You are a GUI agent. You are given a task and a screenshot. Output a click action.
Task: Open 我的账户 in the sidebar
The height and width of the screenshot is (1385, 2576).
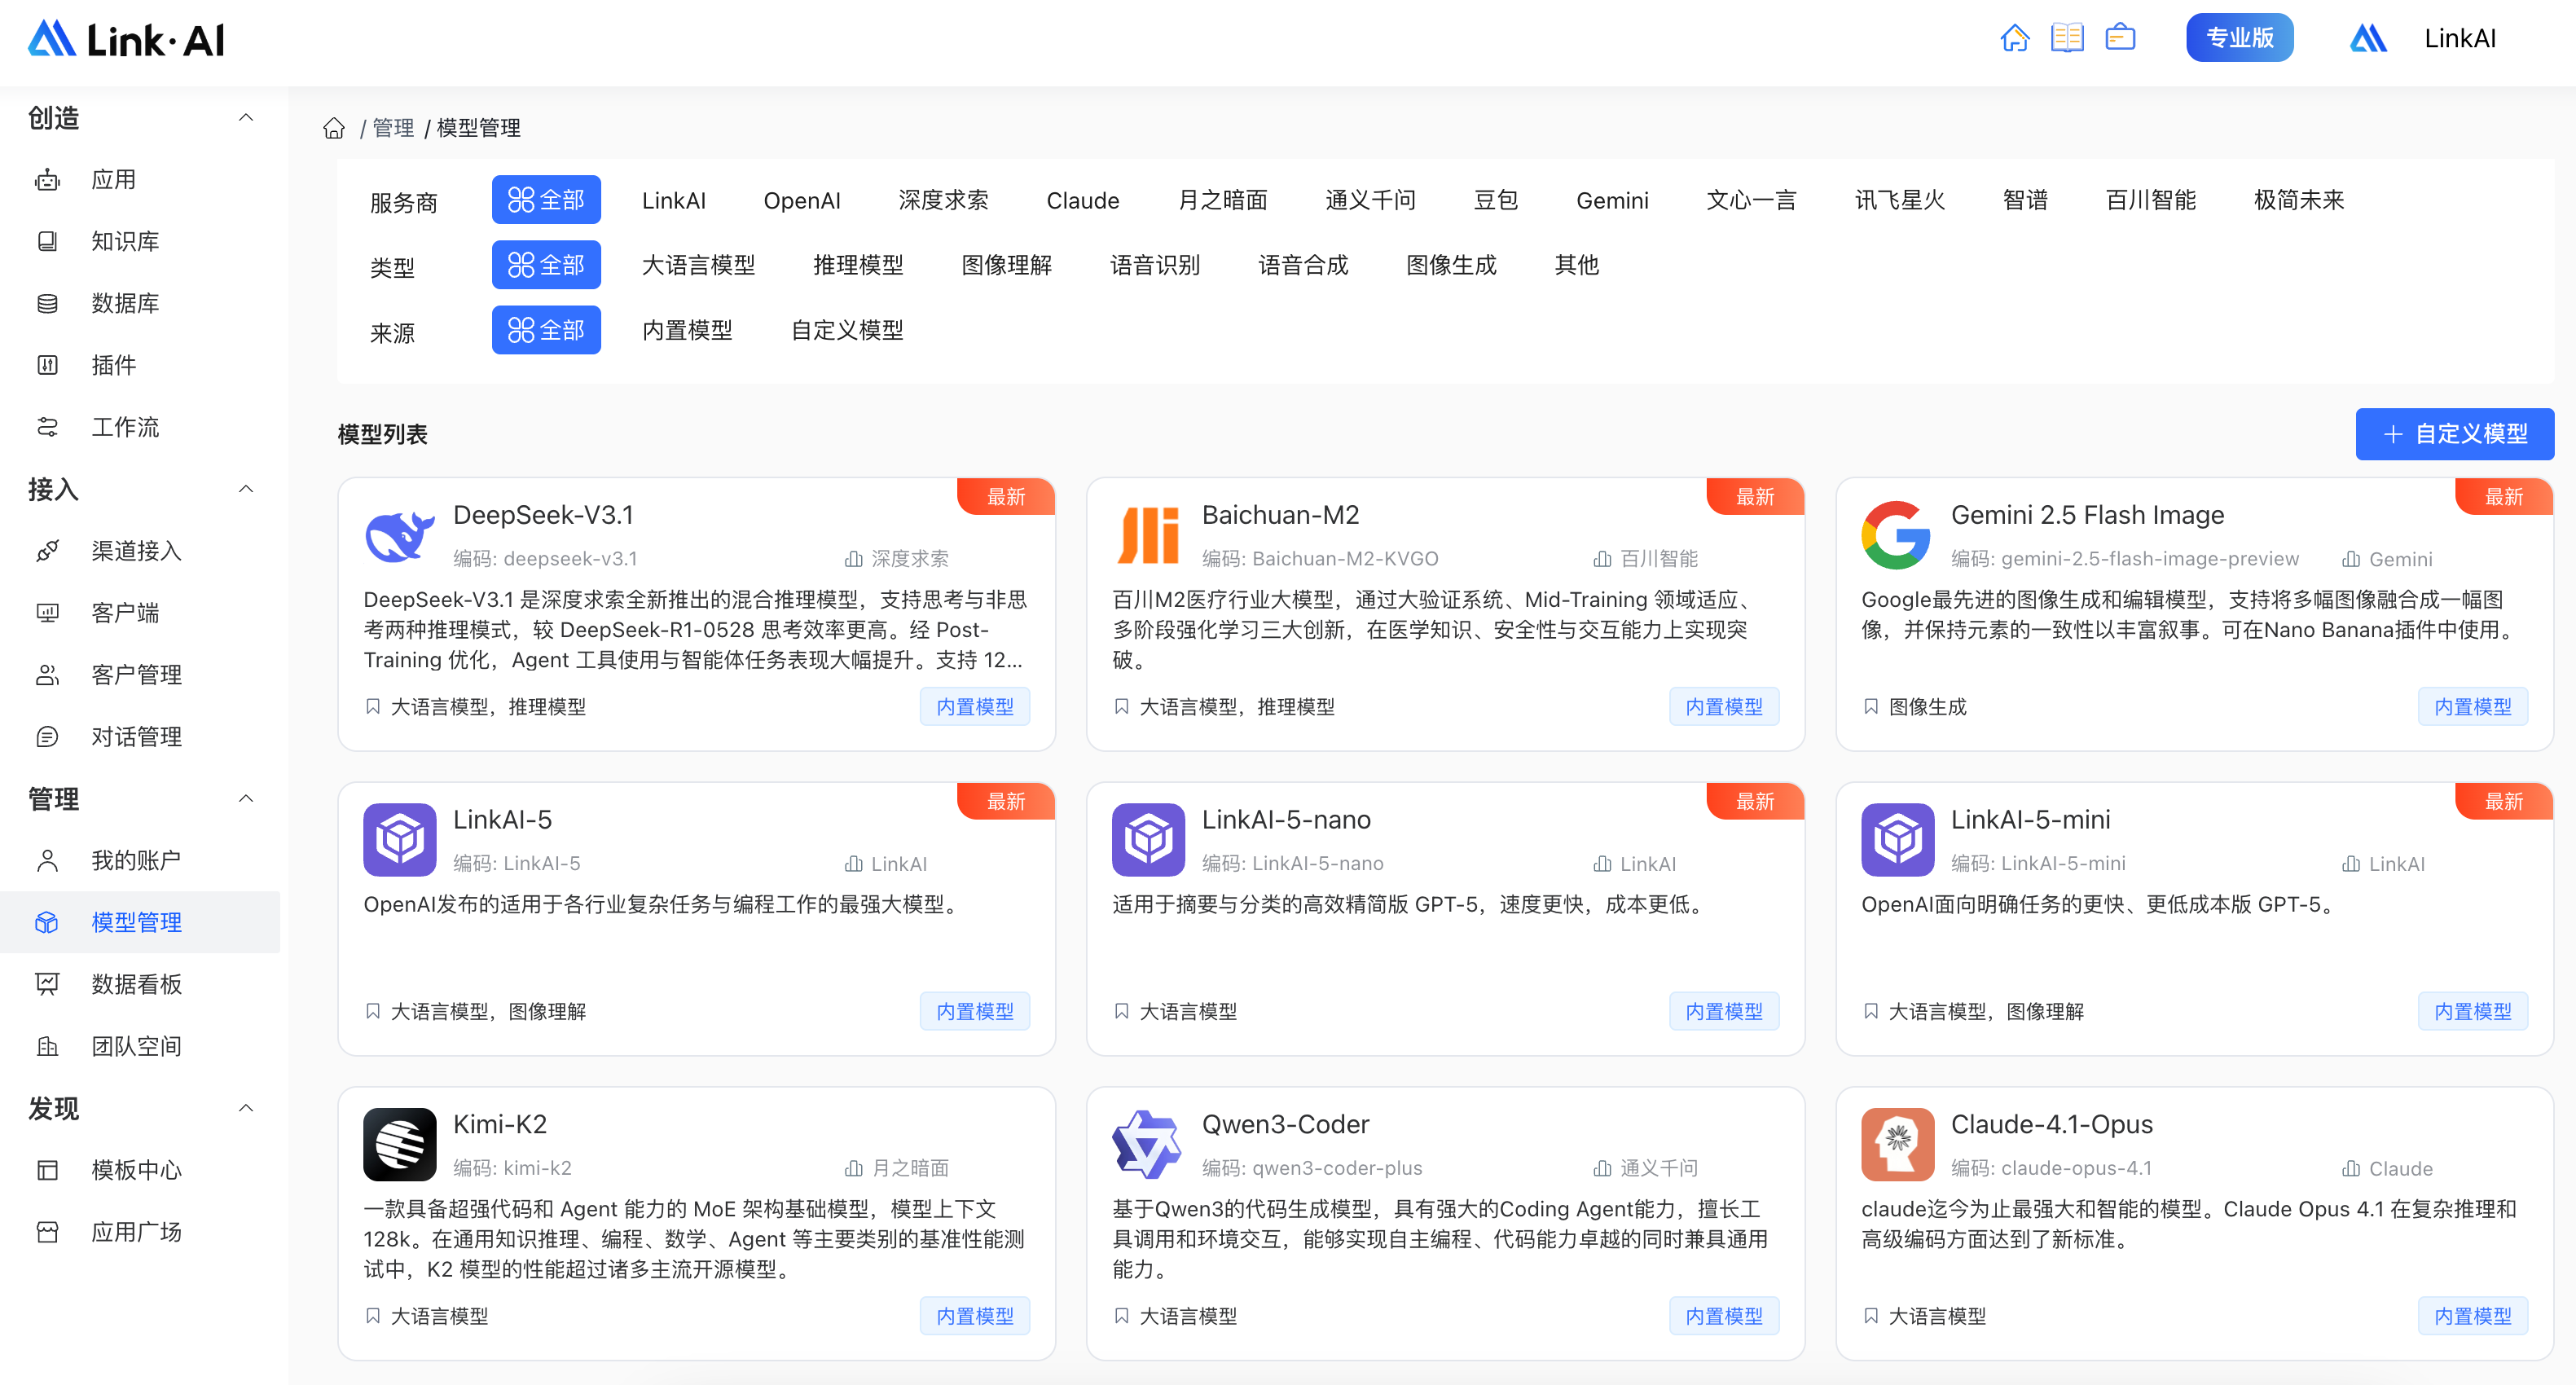(x=140, y=860)
